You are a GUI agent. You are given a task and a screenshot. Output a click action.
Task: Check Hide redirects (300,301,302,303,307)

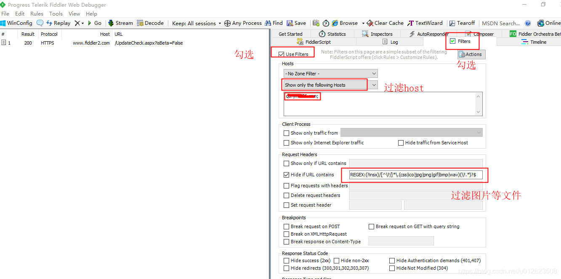(287, 268)
